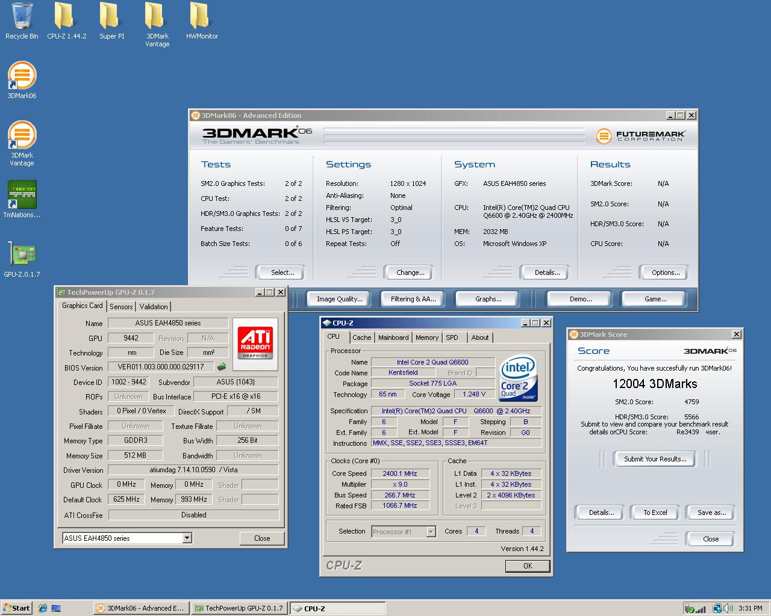Click the GPU-Z BIOS Version field
771x616 pixels.
(161, 366)
